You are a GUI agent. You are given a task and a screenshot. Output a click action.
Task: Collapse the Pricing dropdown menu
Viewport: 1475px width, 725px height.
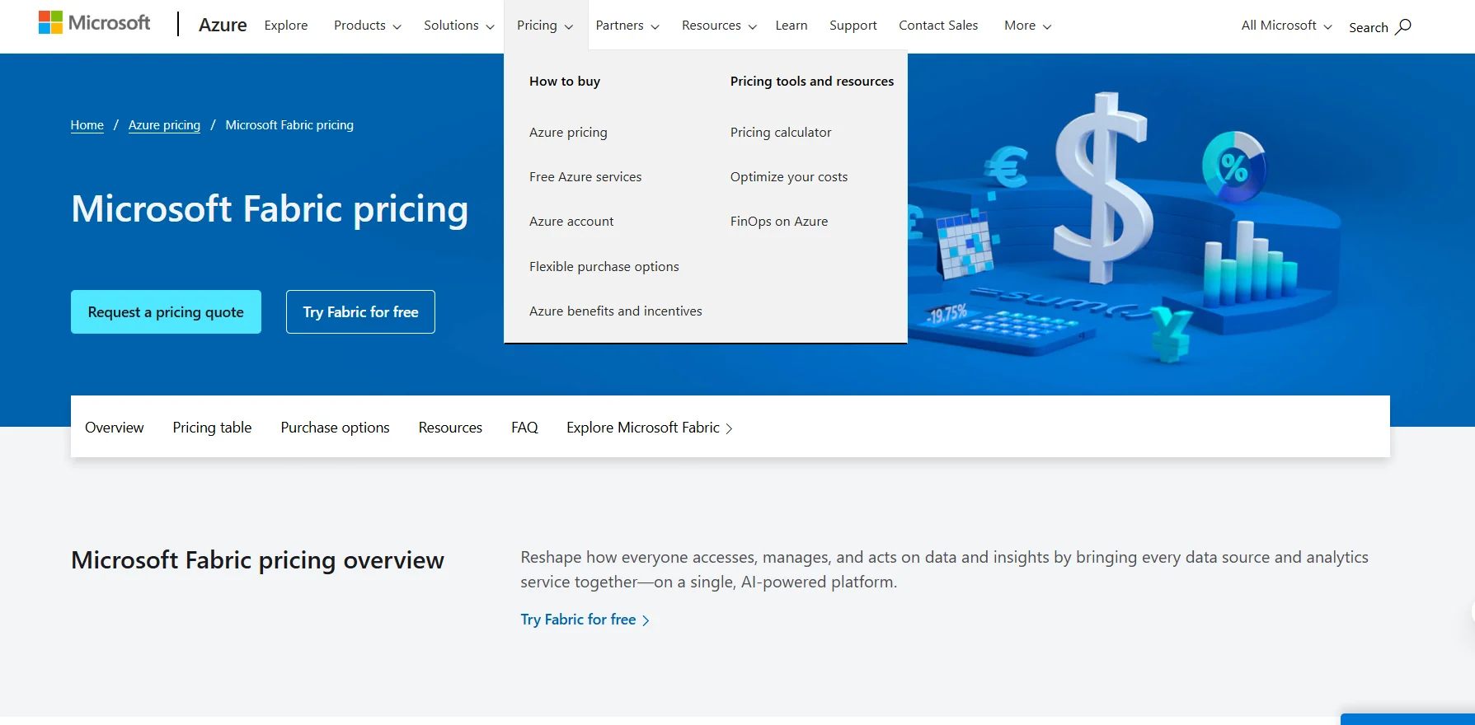(545, 26)
